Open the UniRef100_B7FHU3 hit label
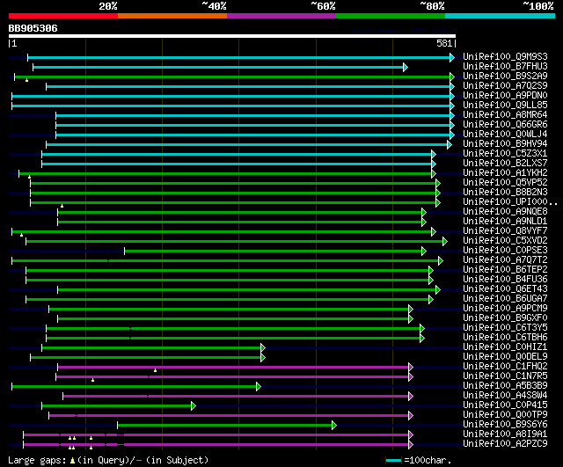The height and width of the screenshot is (467, 563). pos(505,67)
